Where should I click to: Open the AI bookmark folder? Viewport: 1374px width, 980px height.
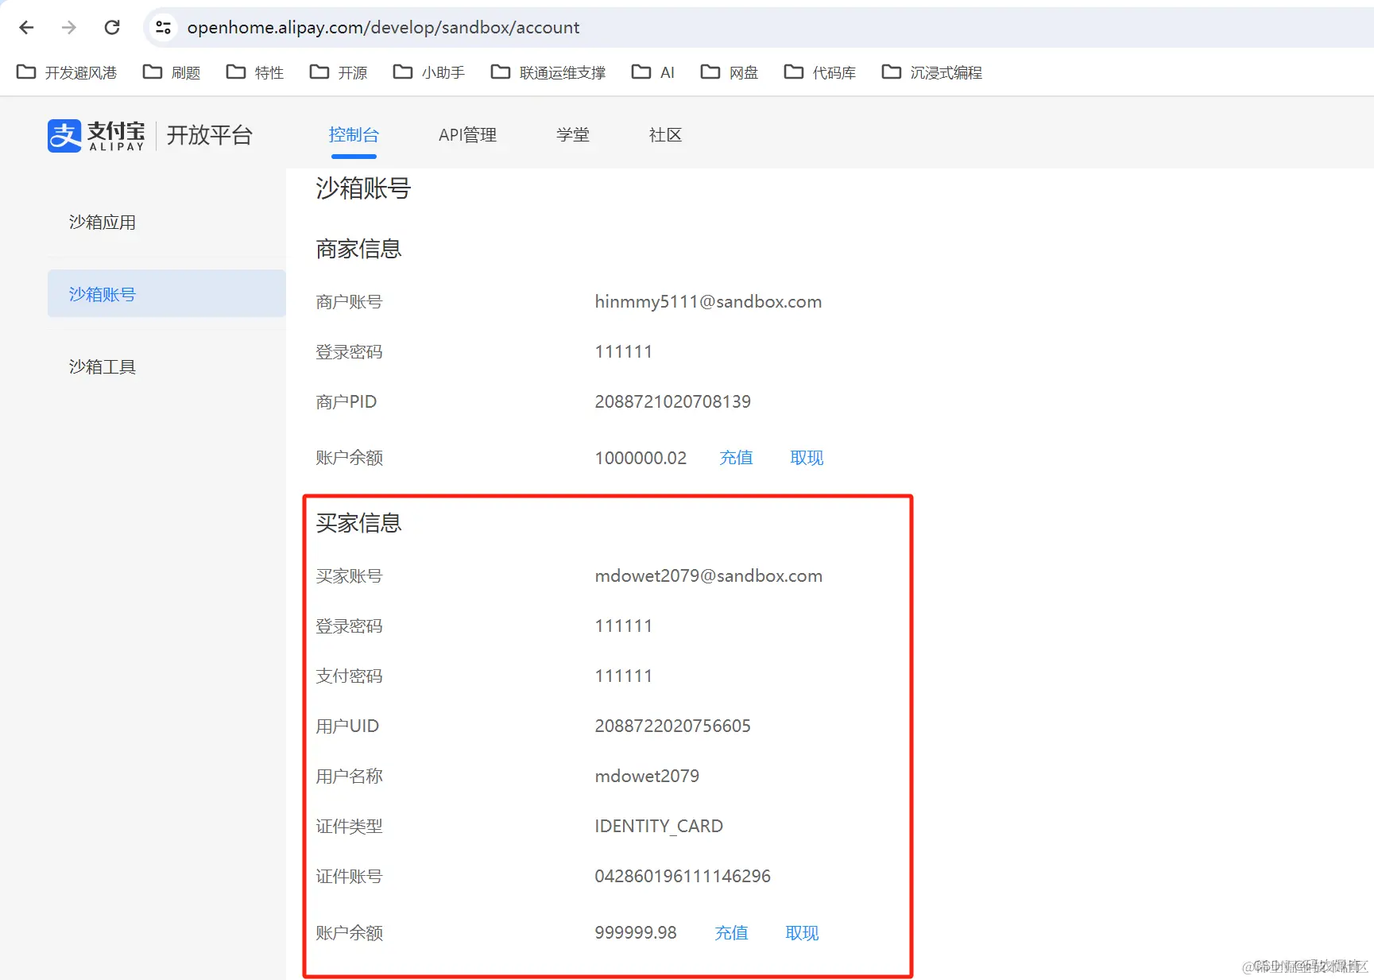pos(653,72)
